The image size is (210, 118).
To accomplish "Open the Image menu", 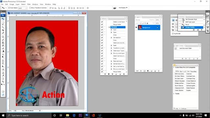I will click(12, 4).
